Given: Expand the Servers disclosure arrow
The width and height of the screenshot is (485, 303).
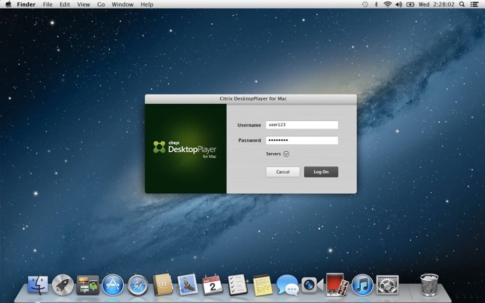Looking at the screenshot, I should (x=286, y=154).
